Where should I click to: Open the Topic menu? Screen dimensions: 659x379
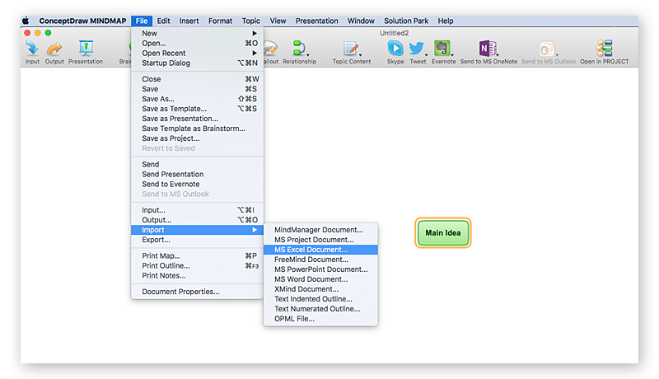click(251, 21)
